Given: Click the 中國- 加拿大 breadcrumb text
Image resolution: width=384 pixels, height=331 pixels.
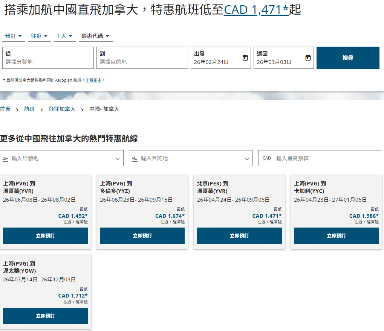Looking at the screenshot, I should coord(104,109).
